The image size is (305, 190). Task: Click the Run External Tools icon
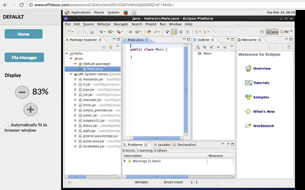[x=119, y=32]
